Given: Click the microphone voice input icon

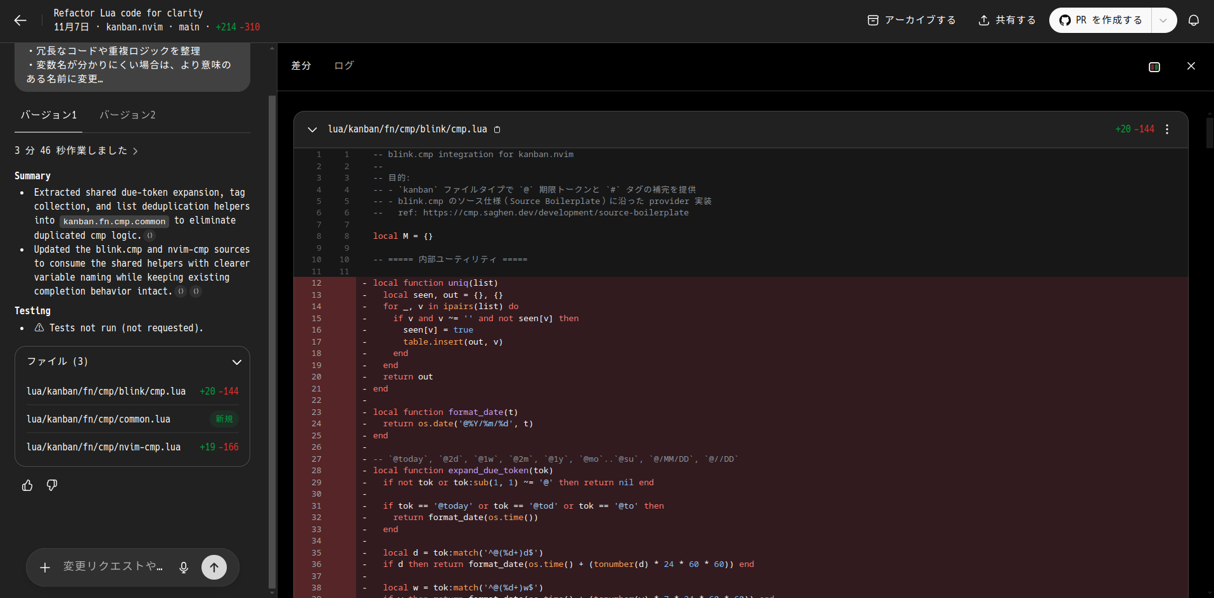Looking at the screenshot, I should (x=184, y=567).
